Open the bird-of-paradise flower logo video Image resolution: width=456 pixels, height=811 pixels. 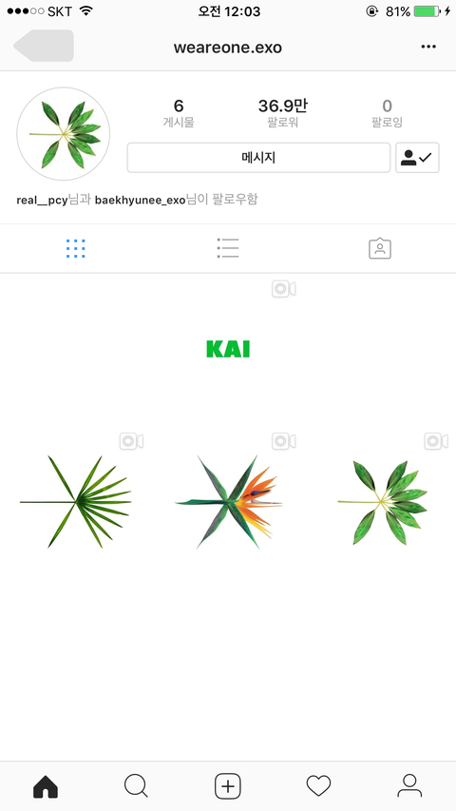(228, 502)
